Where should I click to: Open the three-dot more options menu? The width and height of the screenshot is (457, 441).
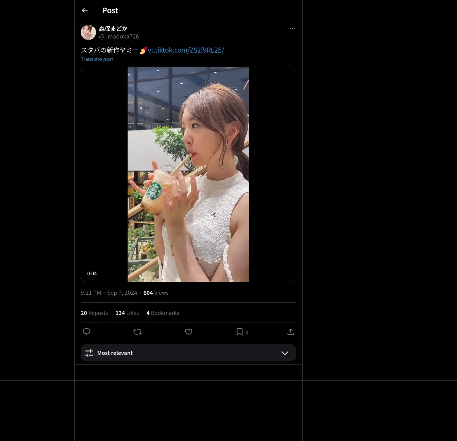pos(292,29)
